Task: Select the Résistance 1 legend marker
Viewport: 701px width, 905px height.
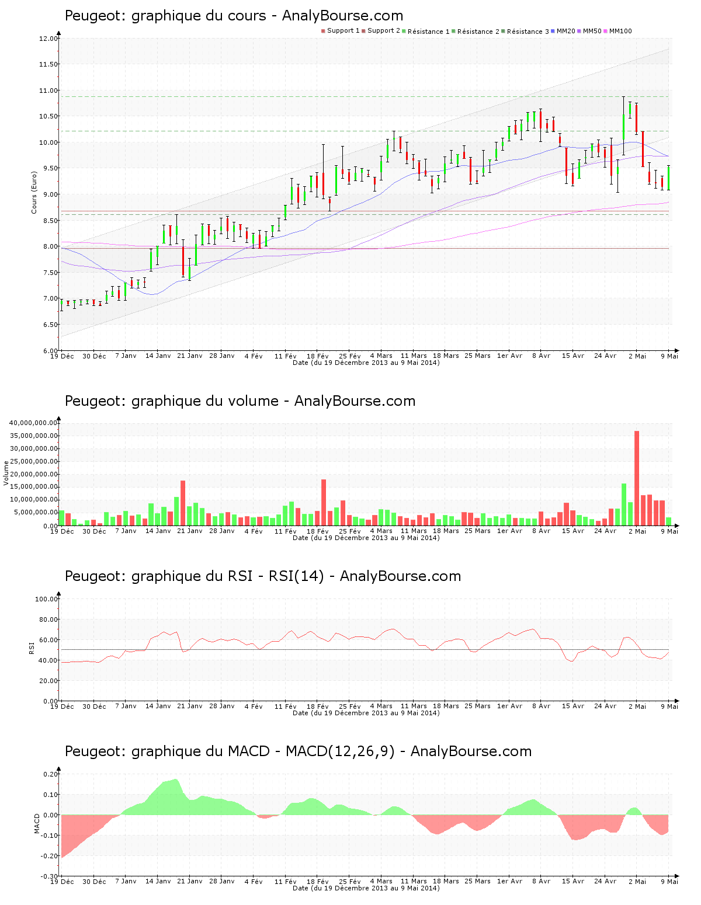Action: [403, 30]
